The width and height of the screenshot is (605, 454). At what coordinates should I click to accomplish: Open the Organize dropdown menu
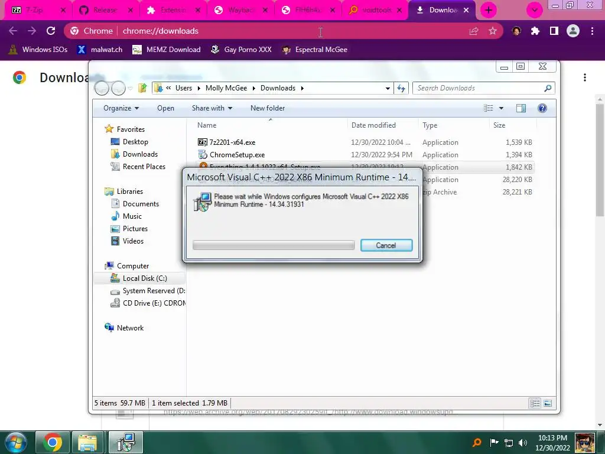tap(121, 108)
